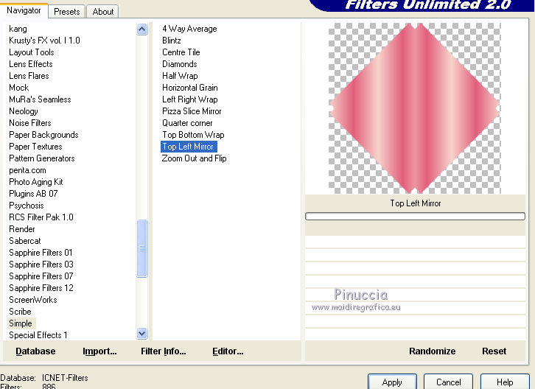This screenshot has height=389, width=535.
Task: Click the filter preview image
Action: point(415,108)
